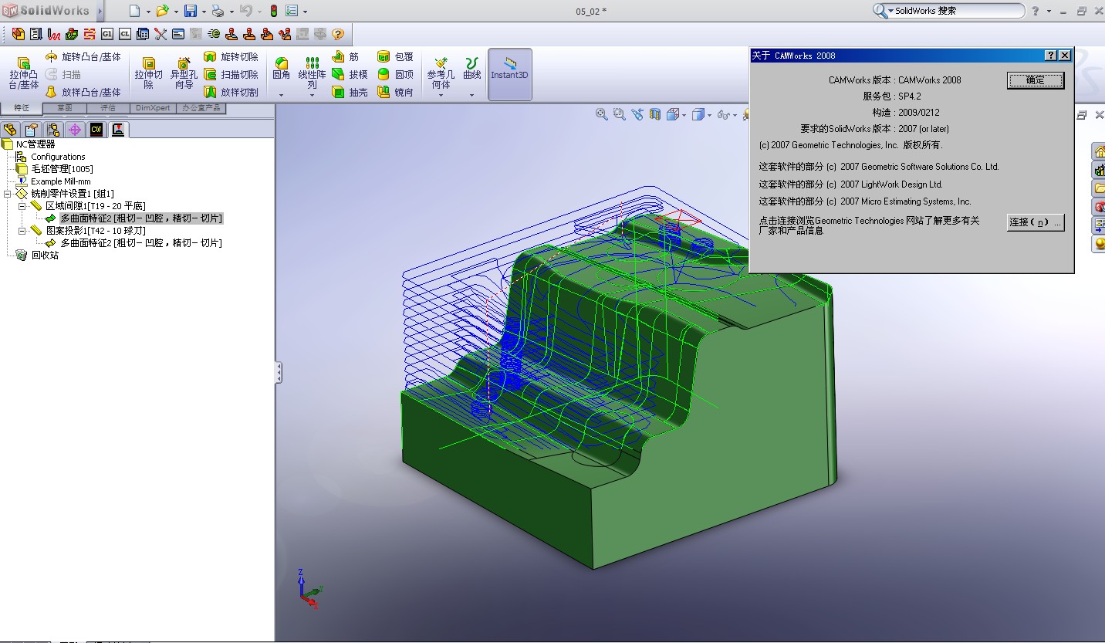Click the 圆顶 dome tool

[x=395, y=75]
